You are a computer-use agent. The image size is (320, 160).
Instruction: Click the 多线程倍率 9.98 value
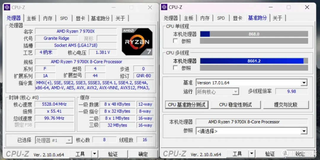pyautogui.click(x=292, y=91)
